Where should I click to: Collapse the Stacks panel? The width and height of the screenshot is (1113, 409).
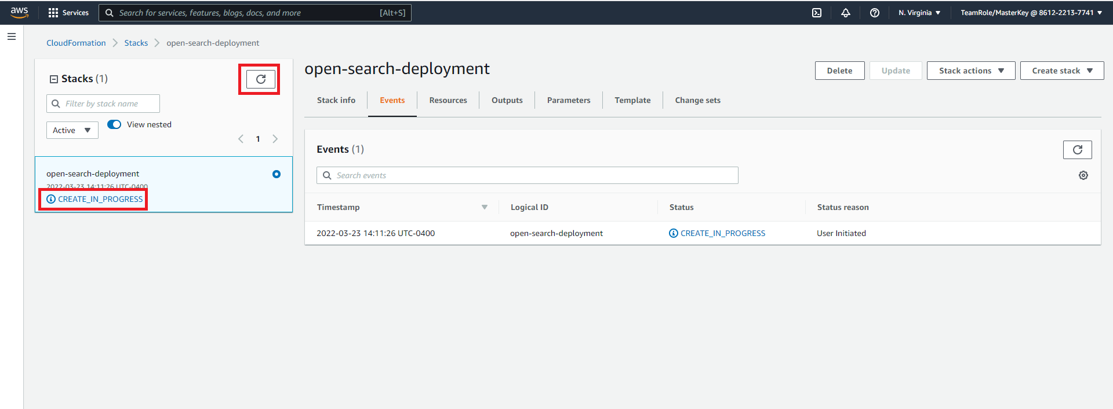(54, 79)
